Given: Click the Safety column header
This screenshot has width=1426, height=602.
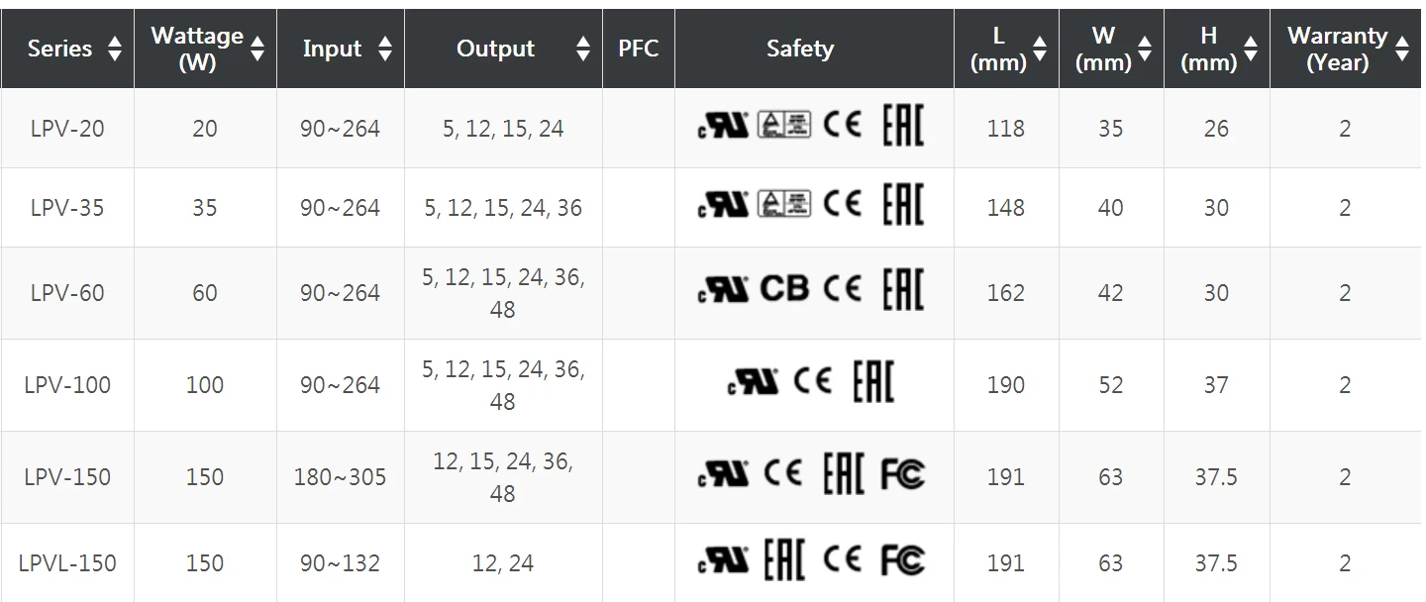Looking at the screenshot, I should click(800, 49).
